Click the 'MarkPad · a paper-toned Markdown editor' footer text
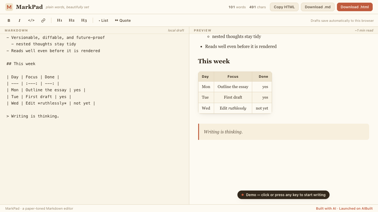 tap(39, 208)
